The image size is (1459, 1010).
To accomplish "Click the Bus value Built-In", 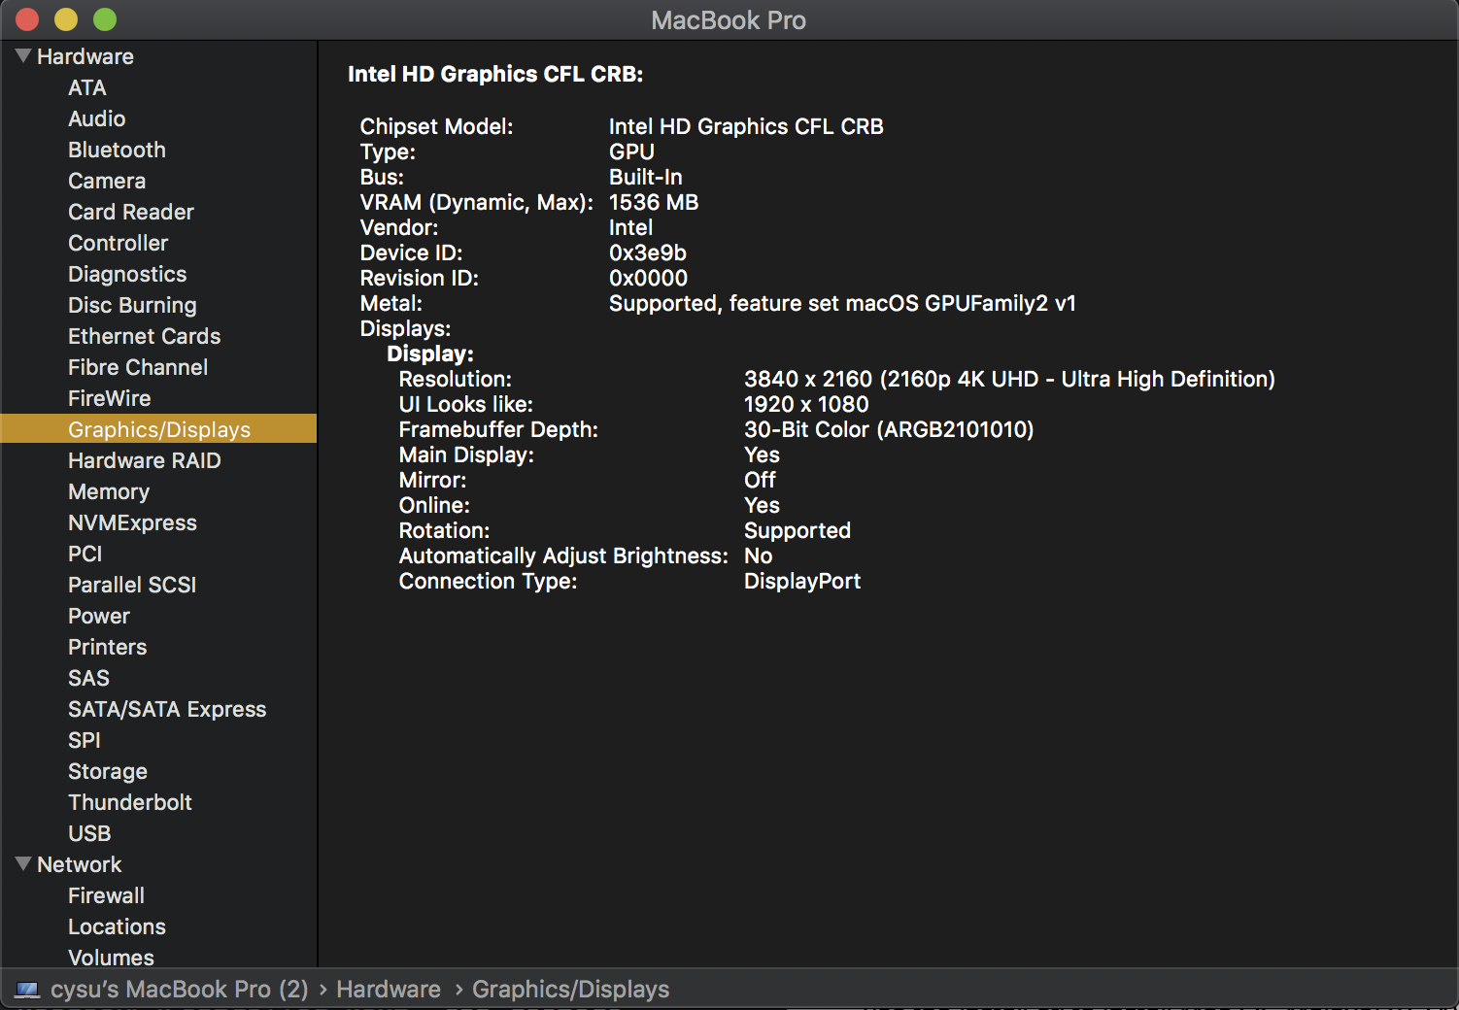I will tap(646, 177).
